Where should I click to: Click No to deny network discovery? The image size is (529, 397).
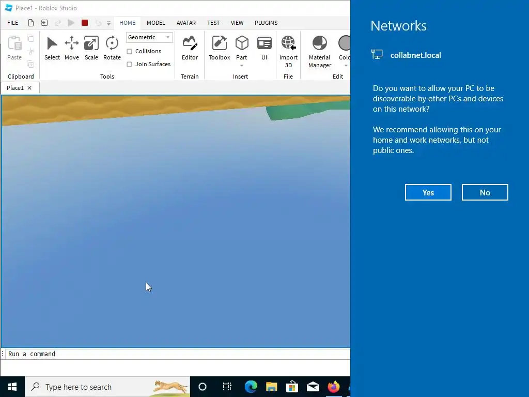click(x=485, y=192)
